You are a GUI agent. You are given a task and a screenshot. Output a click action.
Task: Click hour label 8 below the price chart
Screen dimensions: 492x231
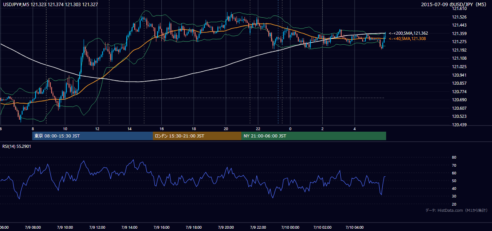[33, 129]
